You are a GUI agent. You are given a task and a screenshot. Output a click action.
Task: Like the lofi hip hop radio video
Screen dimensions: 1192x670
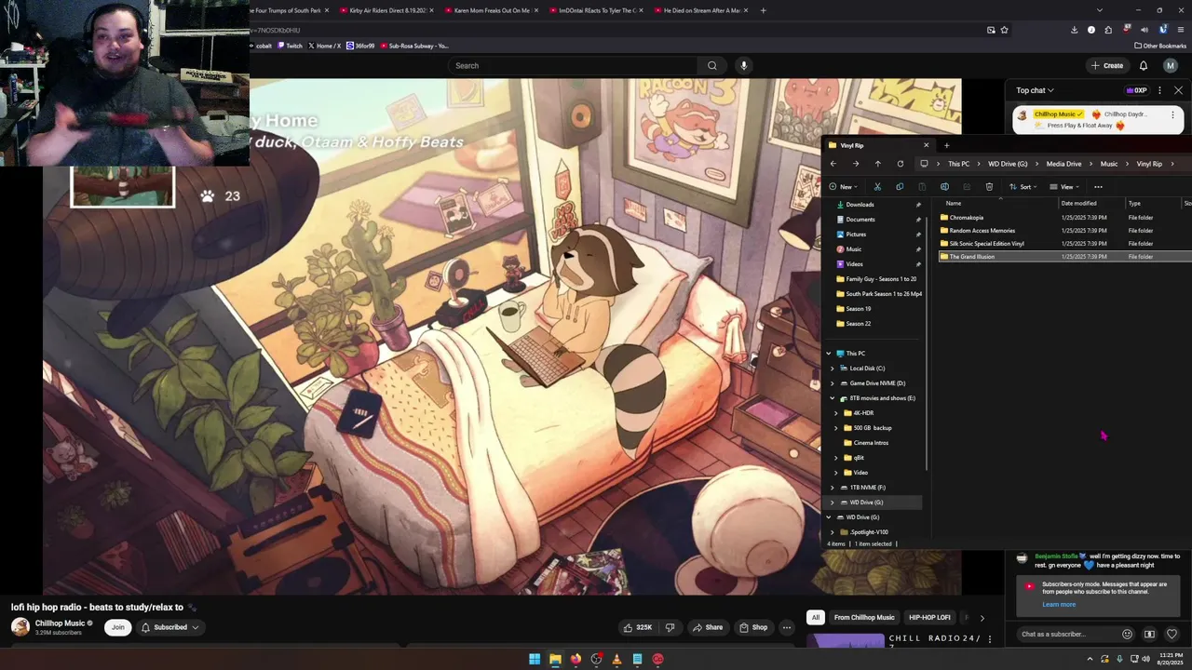pos(638,627)
